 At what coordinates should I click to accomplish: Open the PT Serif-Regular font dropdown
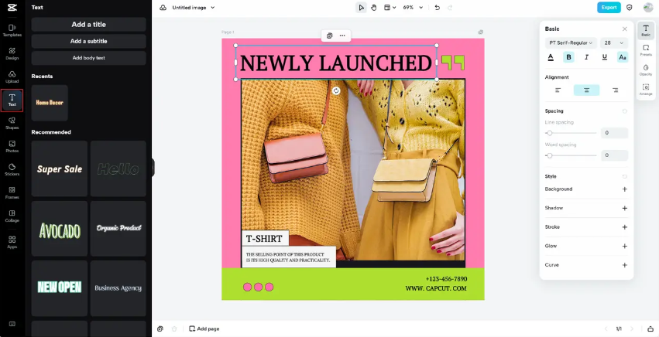[571, 43]
